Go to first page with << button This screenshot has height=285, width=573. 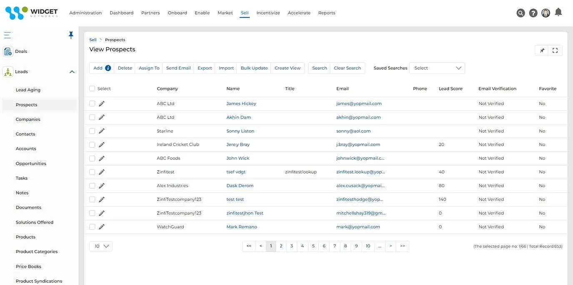pyautogui.click(x=249, y=246)
